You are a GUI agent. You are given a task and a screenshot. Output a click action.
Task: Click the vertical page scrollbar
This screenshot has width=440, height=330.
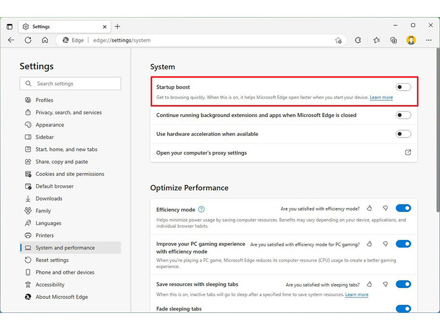[438, 130]
